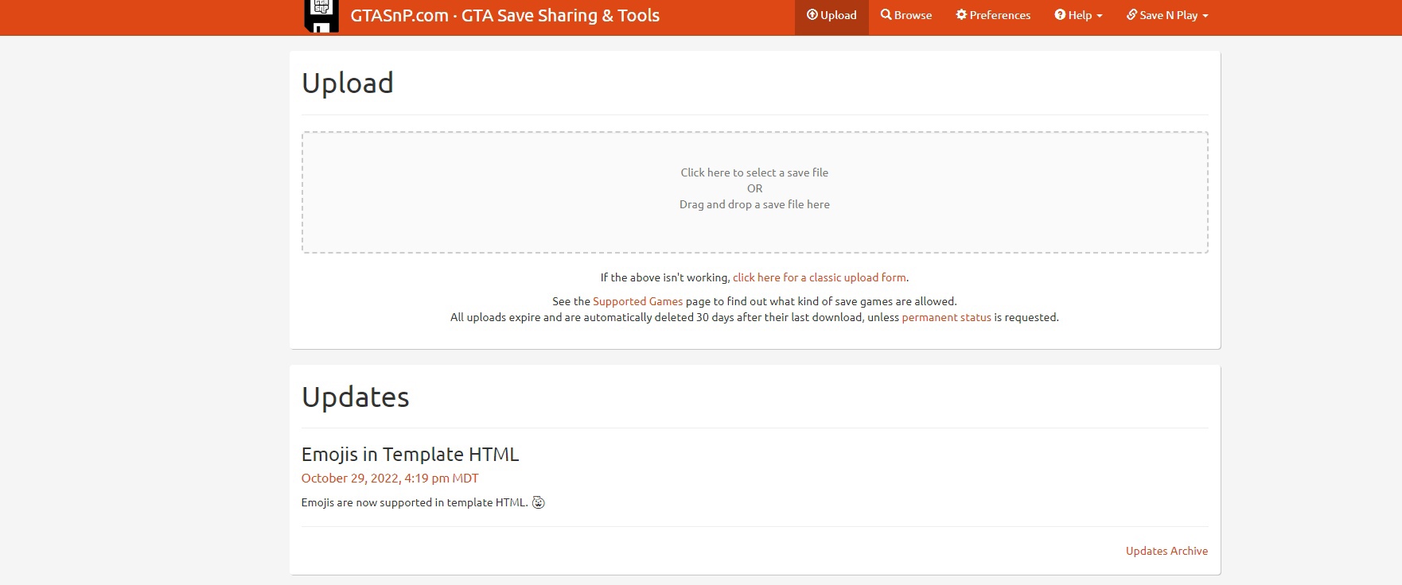Image resolution: width=1402 pixels, height=585 pixels.
Task: Follow the permanent status link
Action: coord(946,317)
